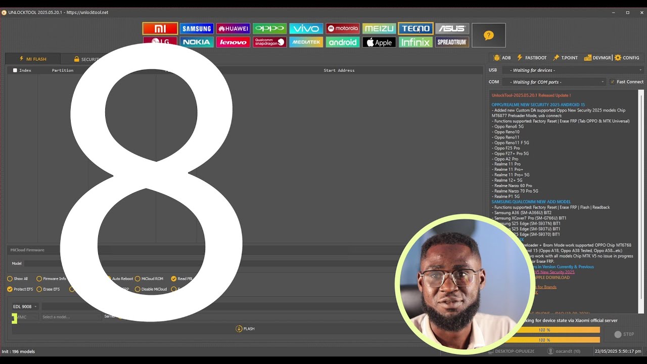Image resolution: width=647 pixels, height=364 pixels.
Task: Choose the vivo brand logo
Action: [306, 29]
